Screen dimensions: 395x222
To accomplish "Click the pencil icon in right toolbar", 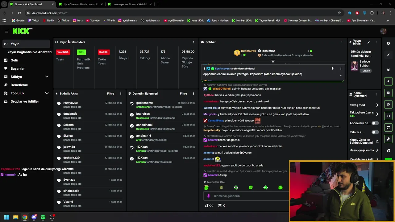I will pos(388,55).
